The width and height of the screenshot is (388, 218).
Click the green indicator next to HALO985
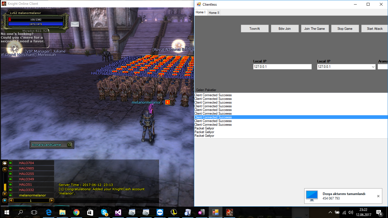11,168
